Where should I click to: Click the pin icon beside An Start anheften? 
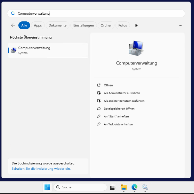click(x=99, y=116)
